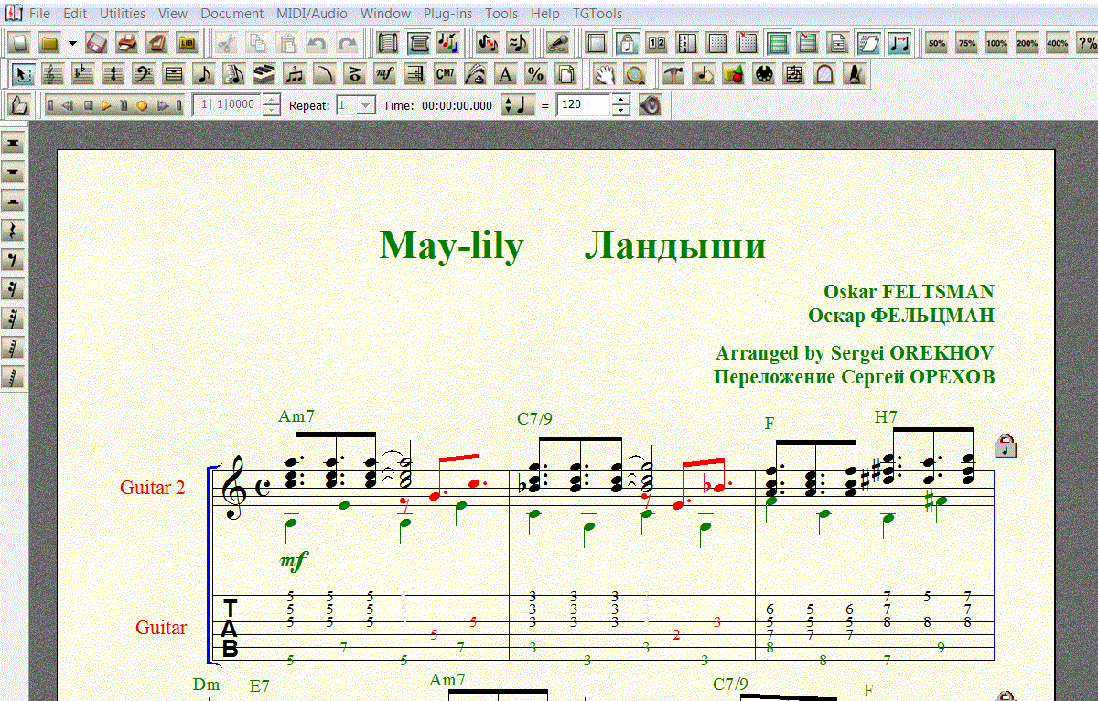Rewind playback one measure
This screenshot has height=701, width=1098.
click(69, 105)
